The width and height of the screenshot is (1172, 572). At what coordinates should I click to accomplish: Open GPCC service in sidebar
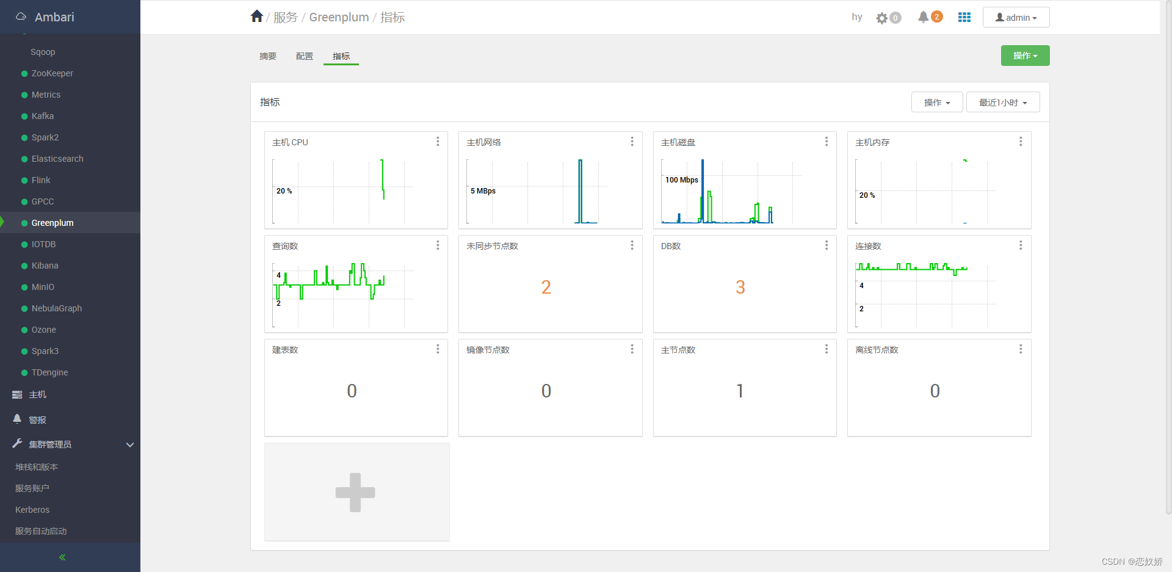[43, 201]
